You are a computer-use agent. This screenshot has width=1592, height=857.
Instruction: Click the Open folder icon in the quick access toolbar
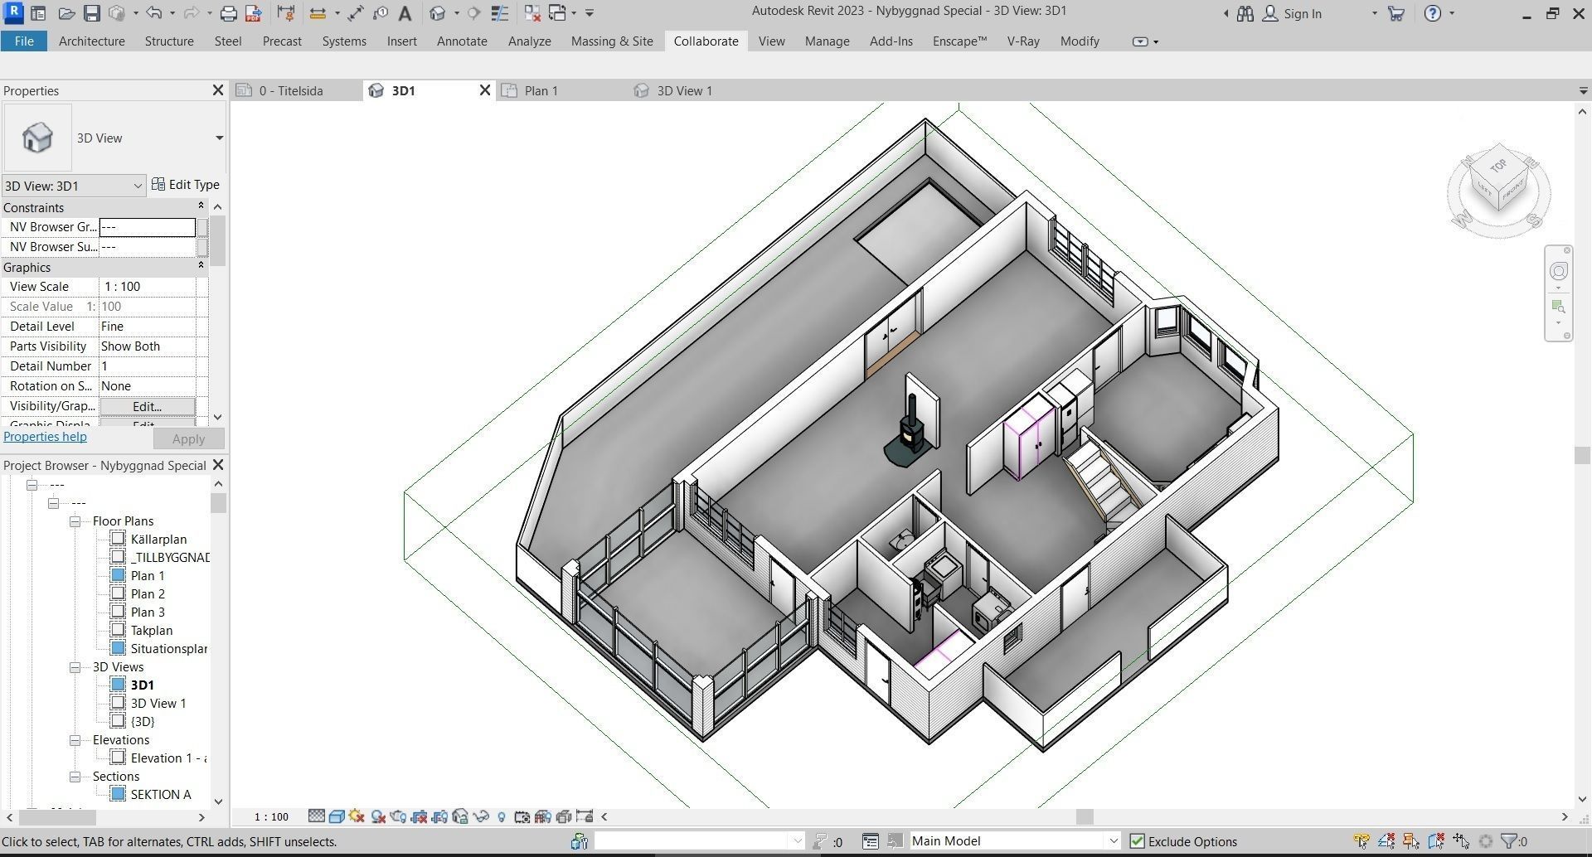(67, 13)
